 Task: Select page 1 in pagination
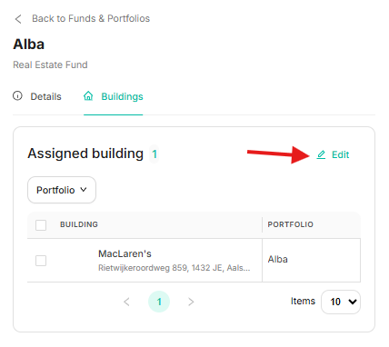pos(159,302)
